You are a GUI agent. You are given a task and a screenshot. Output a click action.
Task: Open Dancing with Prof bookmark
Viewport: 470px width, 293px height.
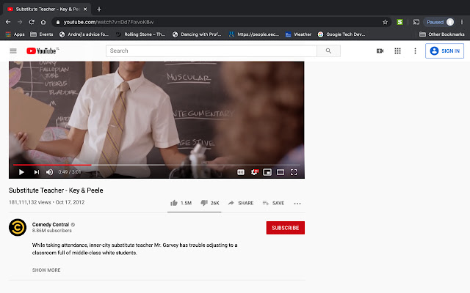(x=197, y=34)
